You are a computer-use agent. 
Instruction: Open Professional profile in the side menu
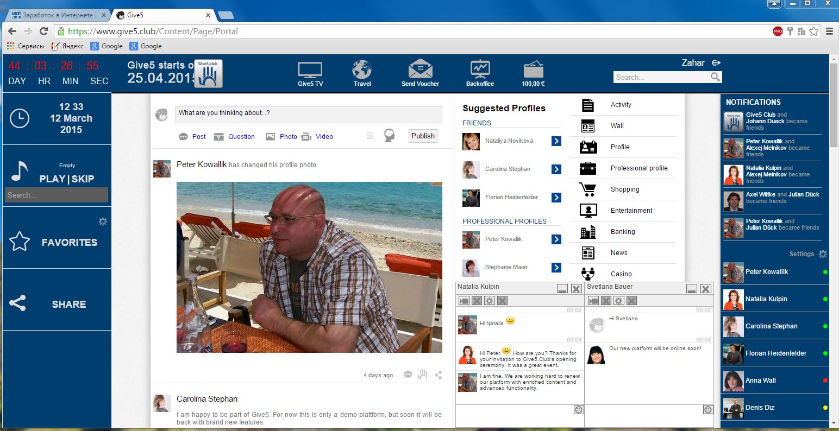[623, 168]
